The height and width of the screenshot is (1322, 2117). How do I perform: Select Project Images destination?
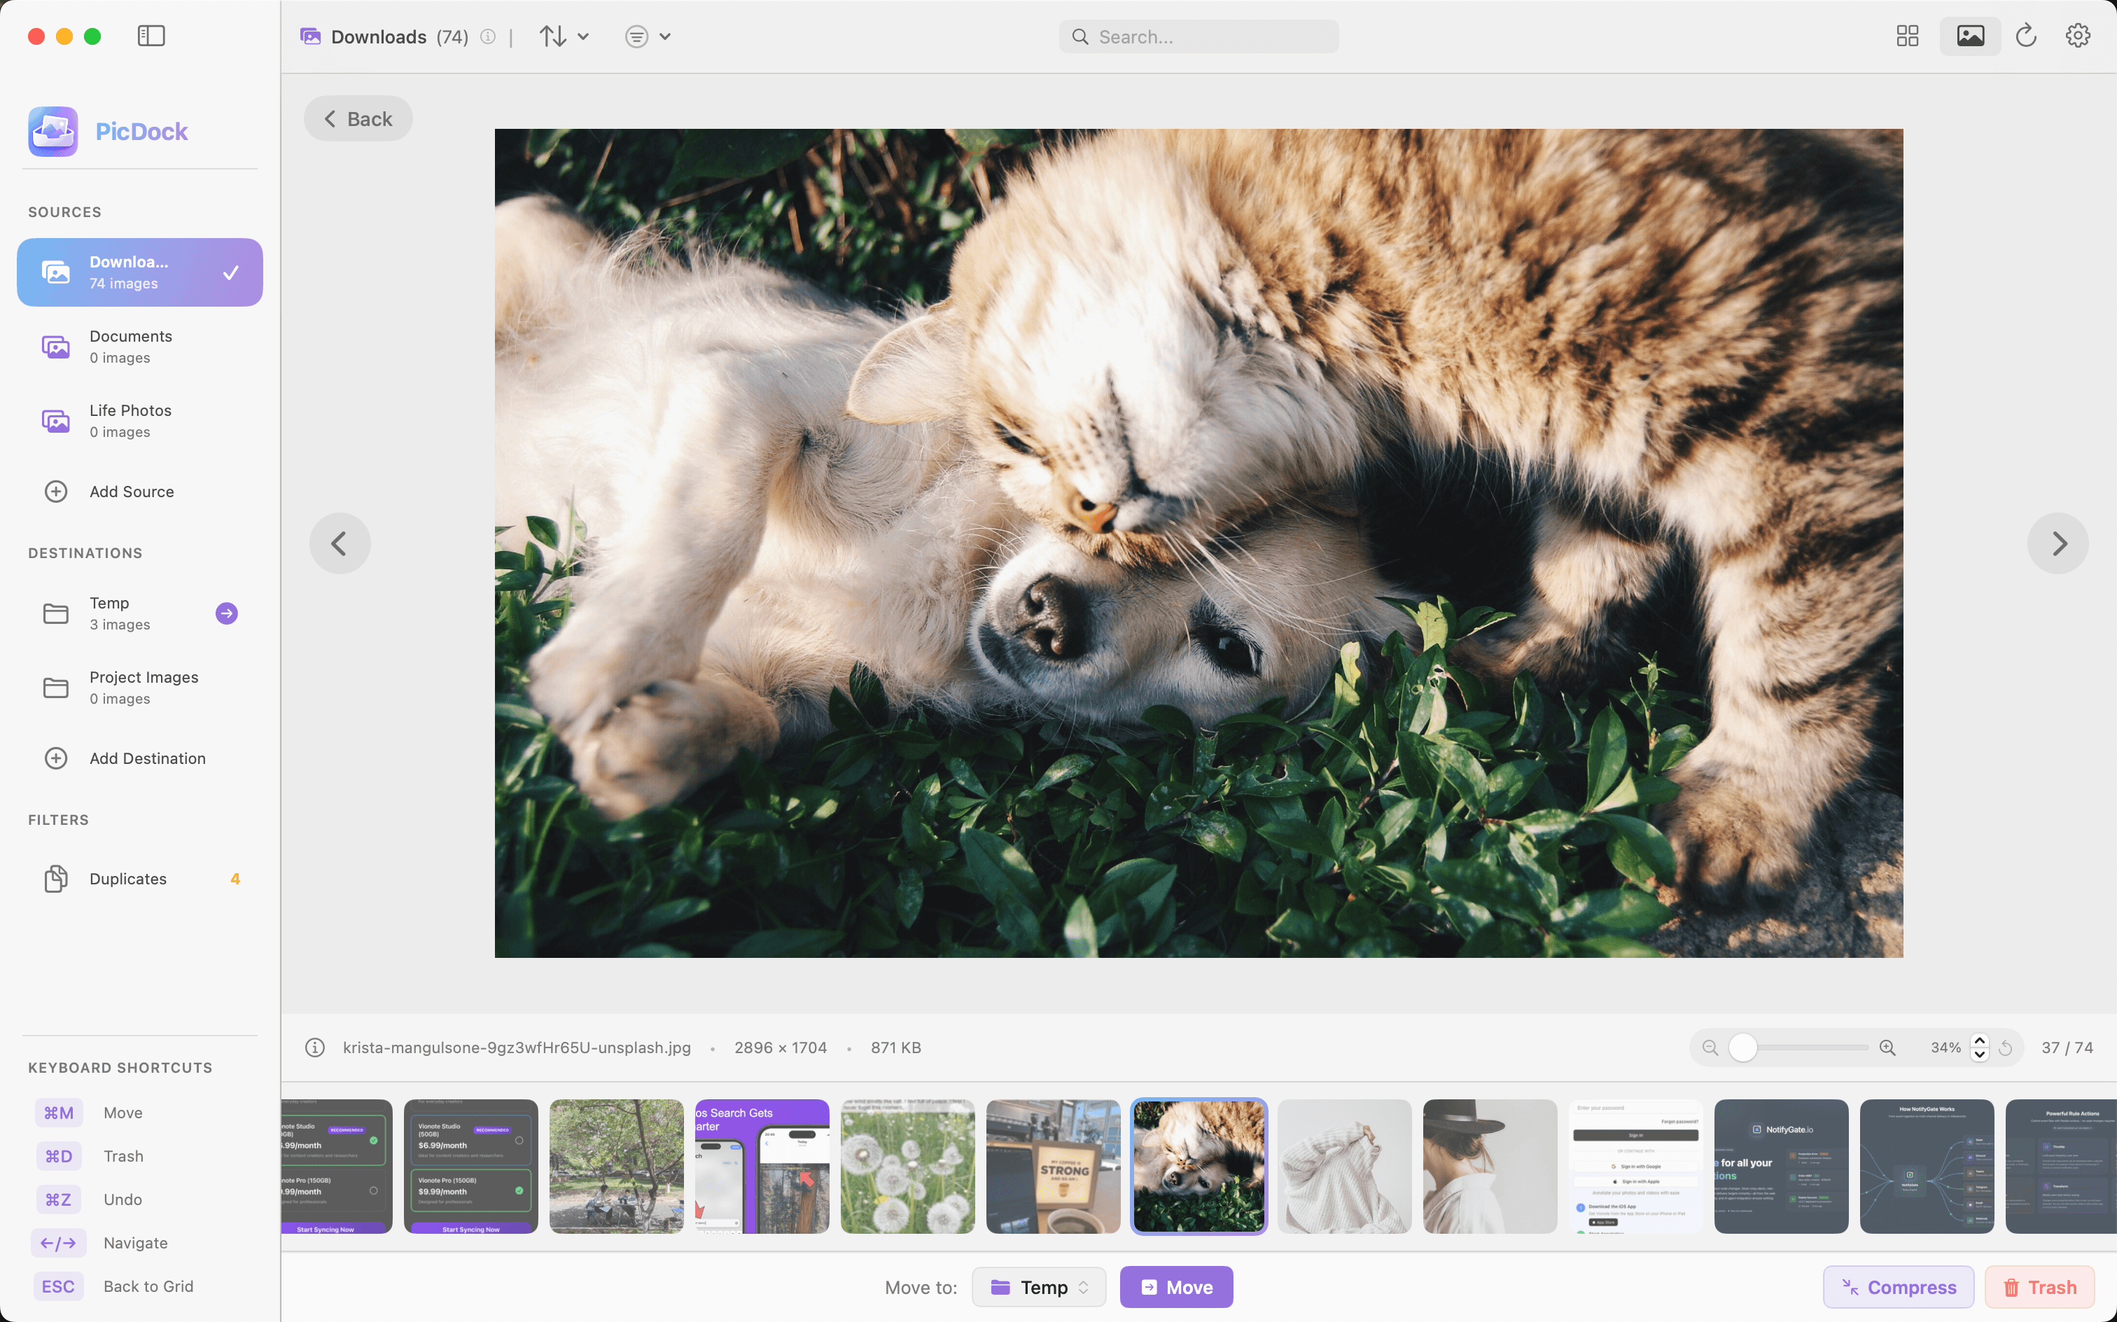tap(144, 687)
